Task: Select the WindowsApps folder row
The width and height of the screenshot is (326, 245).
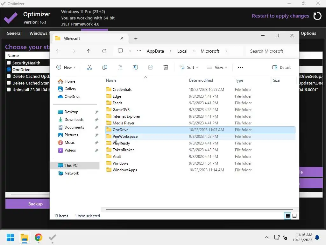Action: click(x=200, y=170)
